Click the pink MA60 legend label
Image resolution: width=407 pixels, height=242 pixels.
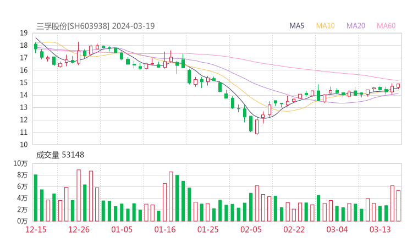pos(386,26)
